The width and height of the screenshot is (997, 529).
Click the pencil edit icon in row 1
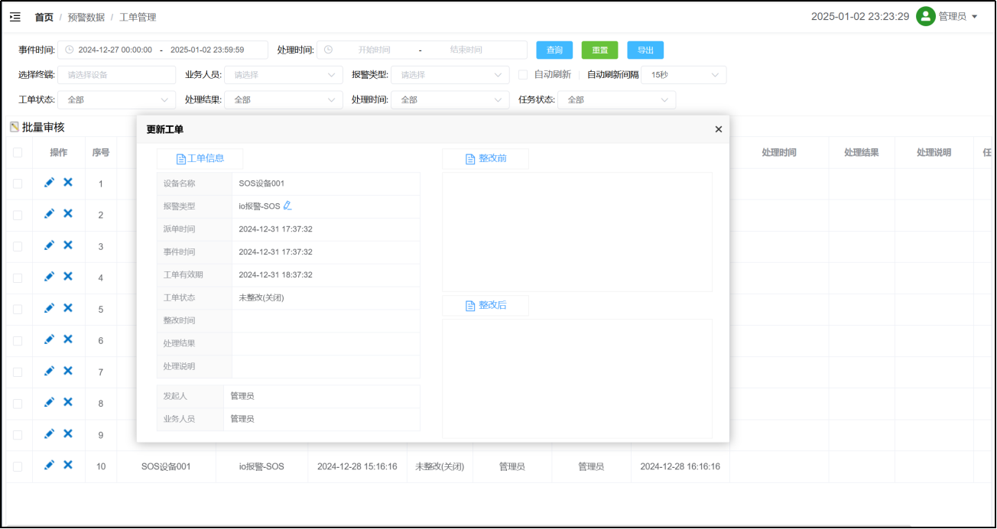[x=50, y=183]
